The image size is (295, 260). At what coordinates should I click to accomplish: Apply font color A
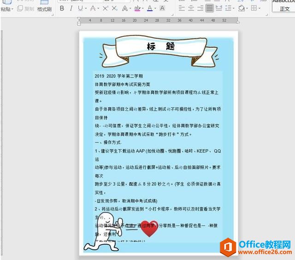(150, 8)
